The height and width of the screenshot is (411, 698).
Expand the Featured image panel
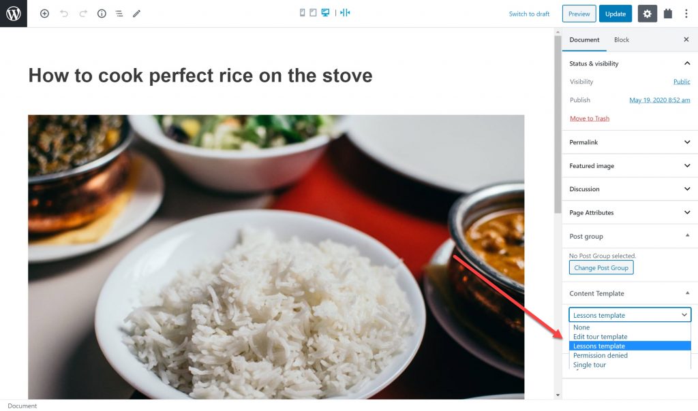[630, 166]
